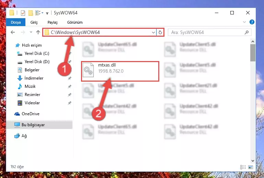Switch to the Görünüm ribbon tab
This screenshot has height=178, width=264.
(75, 22)
